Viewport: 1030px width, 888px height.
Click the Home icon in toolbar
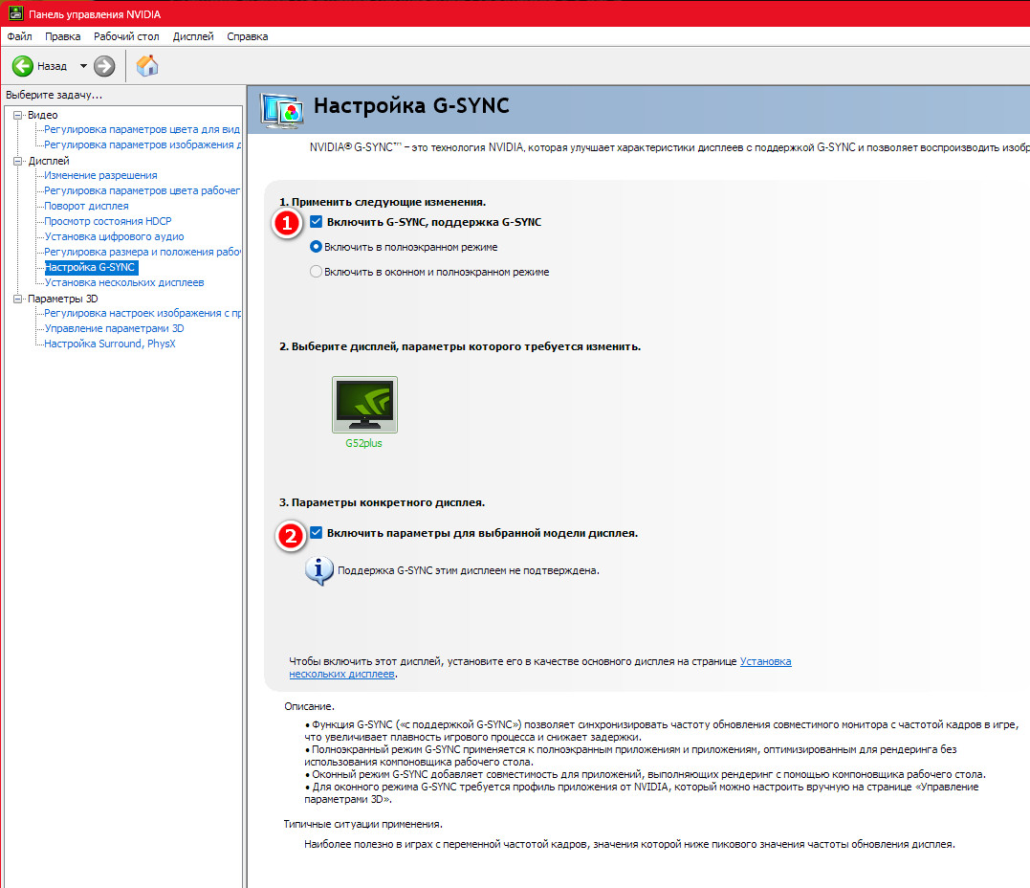[147, 66]
